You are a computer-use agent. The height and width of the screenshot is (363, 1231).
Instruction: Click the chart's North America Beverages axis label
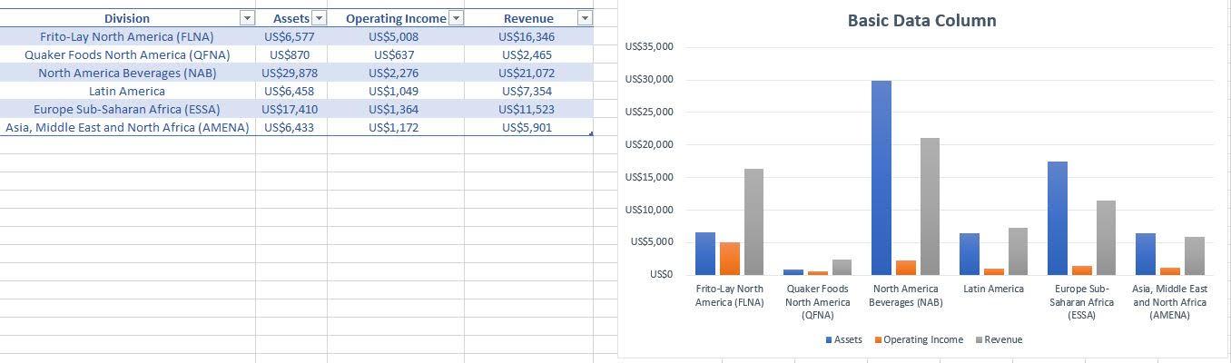point(906,295)
